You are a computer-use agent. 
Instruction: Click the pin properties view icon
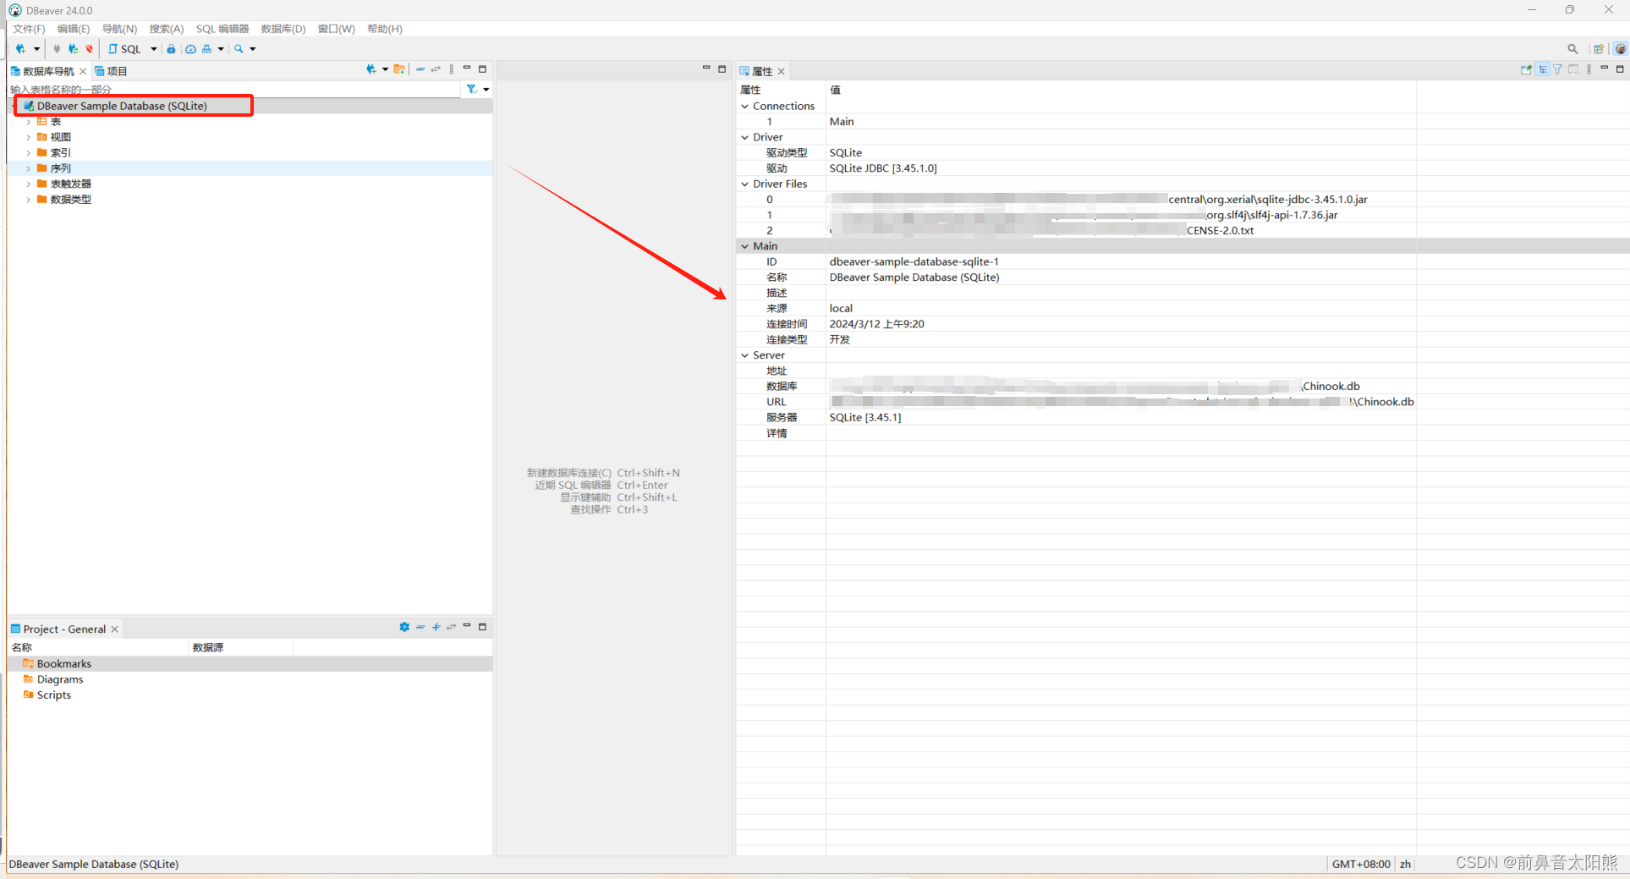[x=1526, y=69]
